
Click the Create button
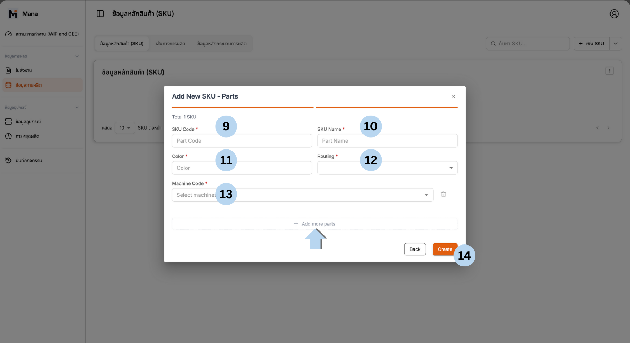(x=445, y=249)
